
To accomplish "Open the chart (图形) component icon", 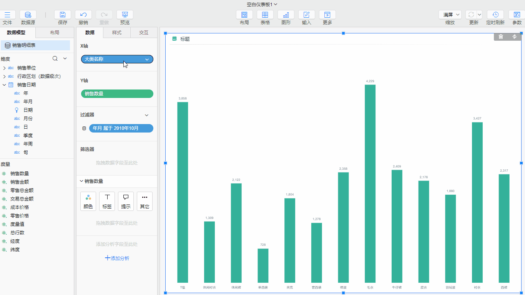I will click(286, 15).
